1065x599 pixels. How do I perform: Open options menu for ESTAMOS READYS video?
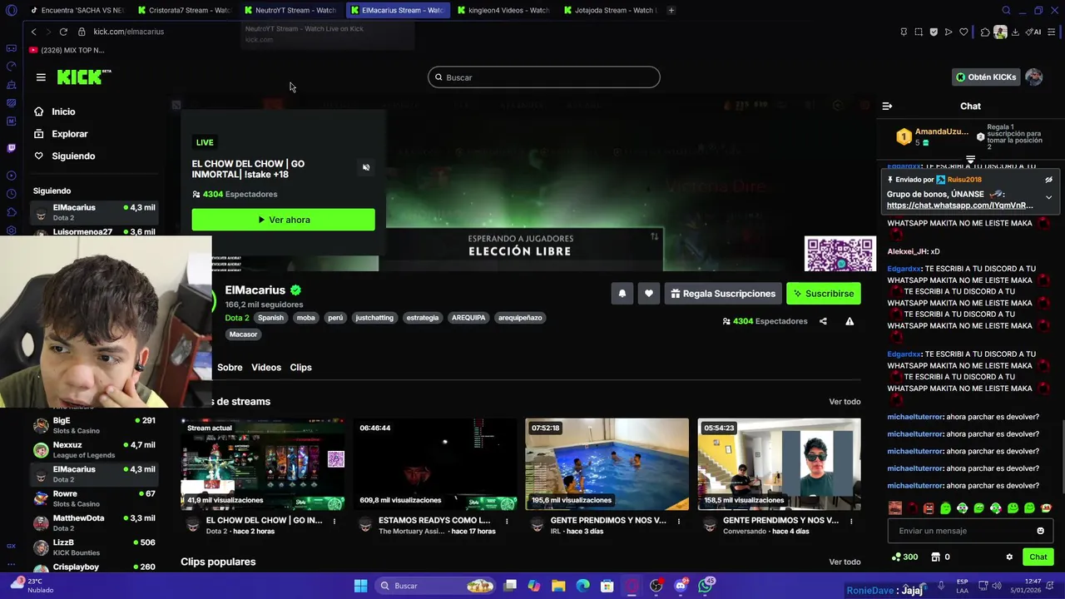507,522
